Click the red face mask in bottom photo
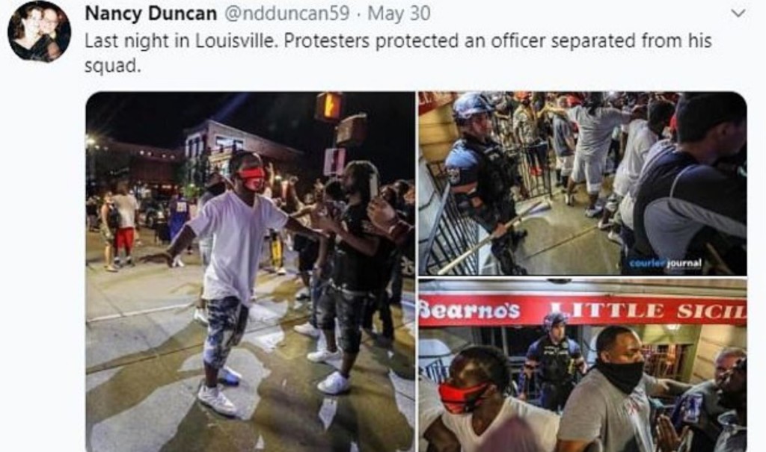Screen dimensions: 766x452 [x=462, y=395]
